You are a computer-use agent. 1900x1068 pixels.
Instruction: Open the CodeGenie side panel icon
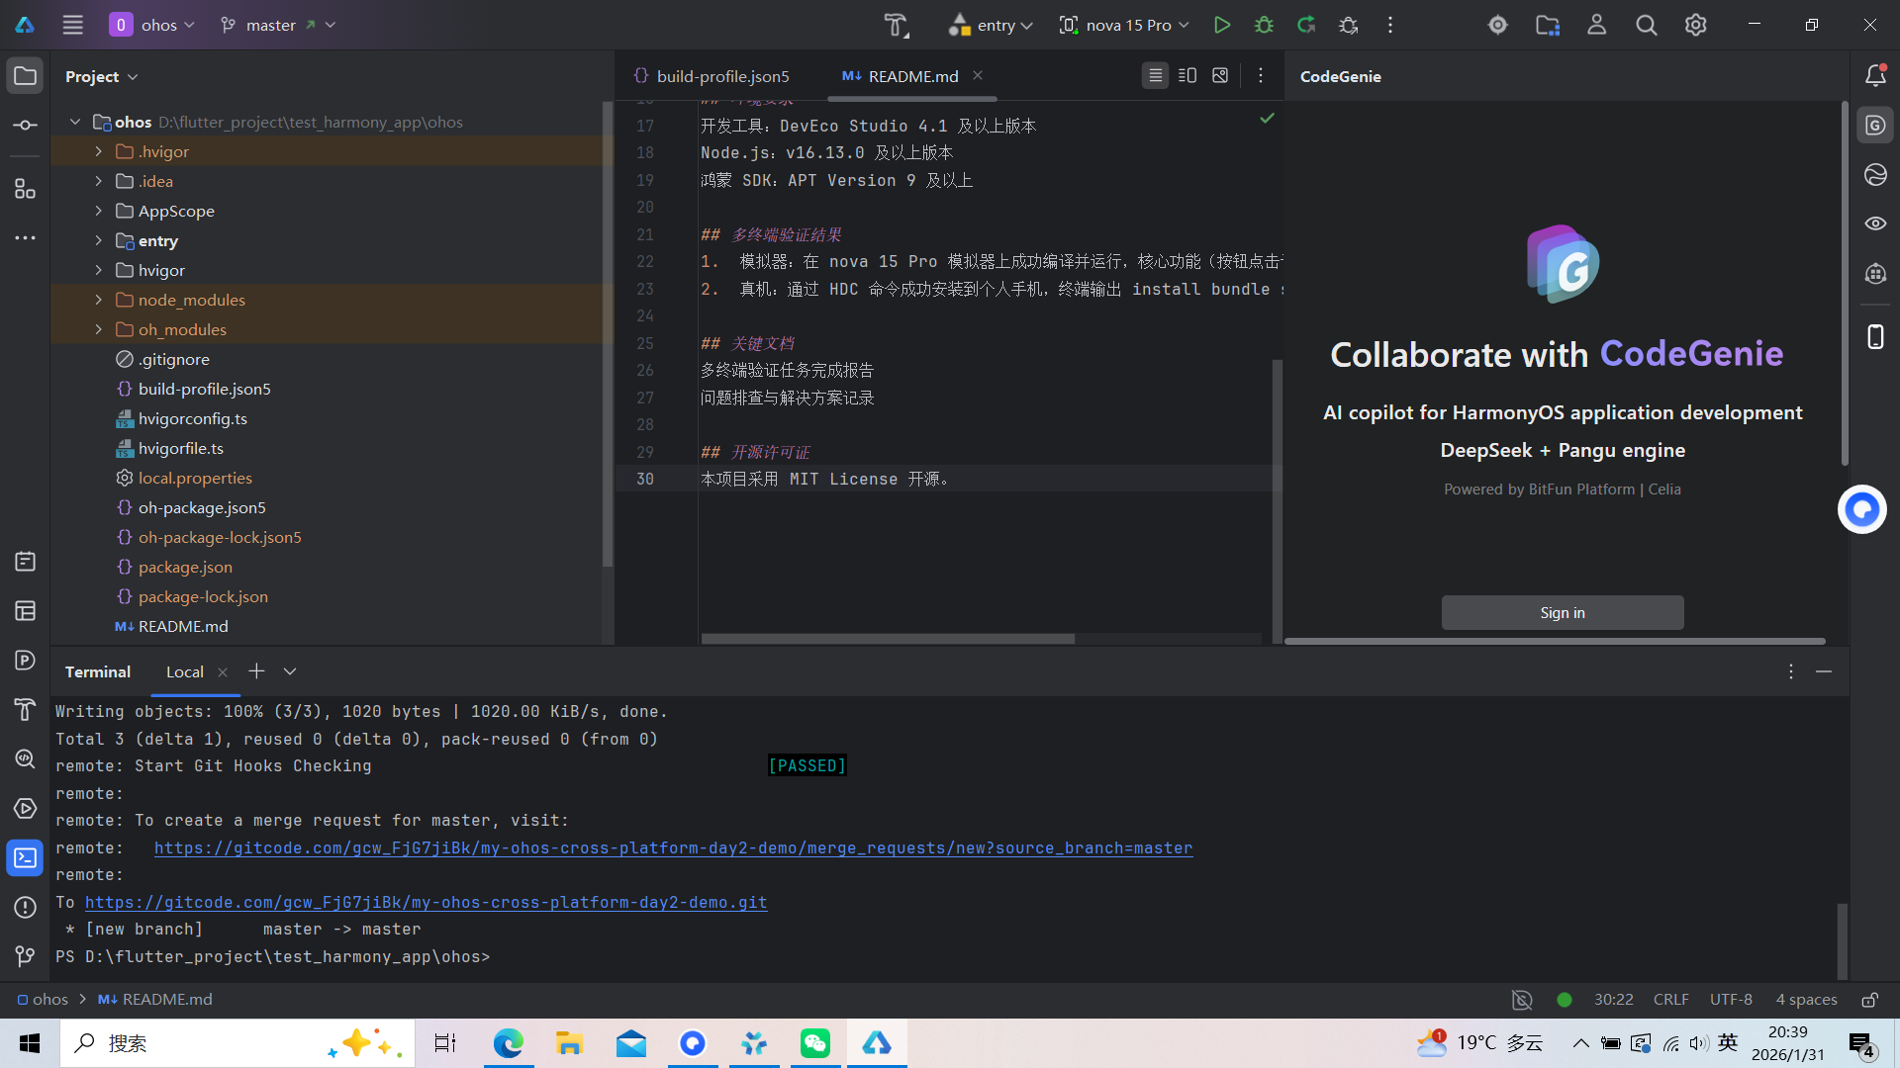point(1875,126)
